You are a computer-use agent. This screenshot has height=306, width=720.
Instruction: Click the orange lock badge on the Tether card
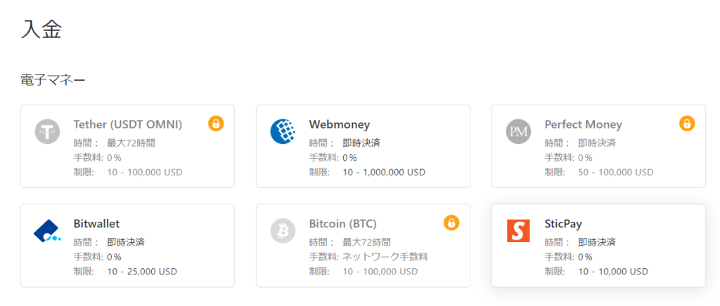tap(216, 124)
